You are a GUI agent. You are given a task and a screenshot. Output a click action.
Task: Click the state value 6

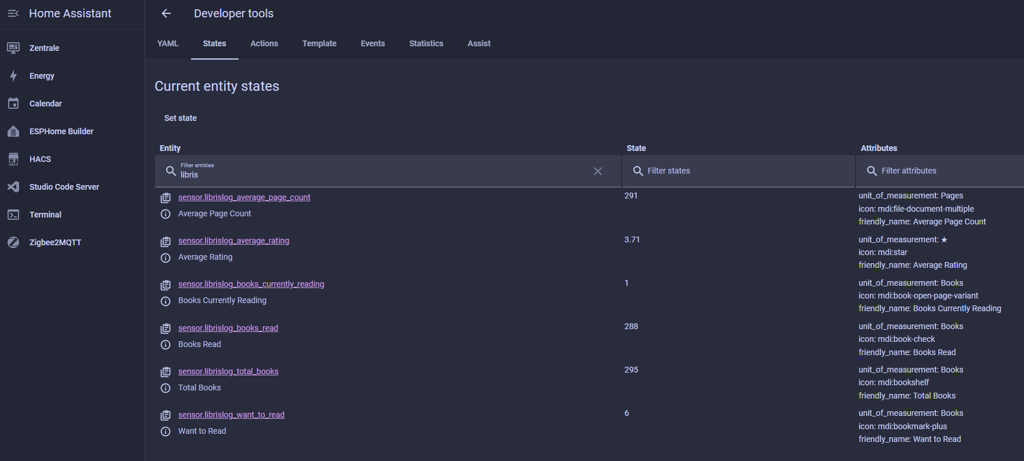click(x=626, y=413)
